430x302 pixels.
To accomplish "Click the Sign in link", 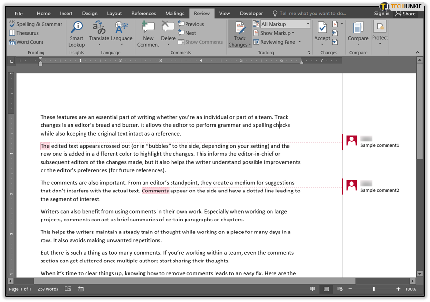I will (x=382, y=14).
